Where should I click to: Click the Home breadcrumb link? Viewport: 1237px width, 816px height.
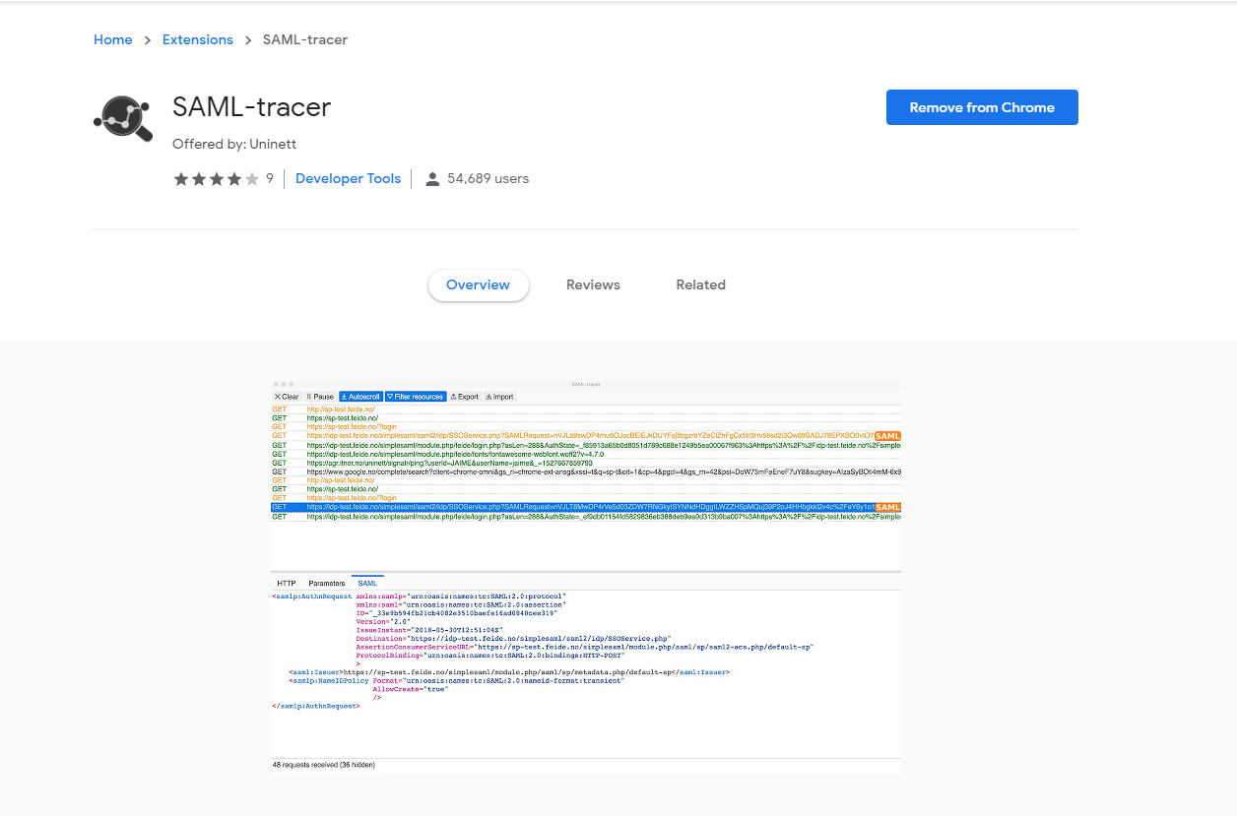(x=112, y=39)
